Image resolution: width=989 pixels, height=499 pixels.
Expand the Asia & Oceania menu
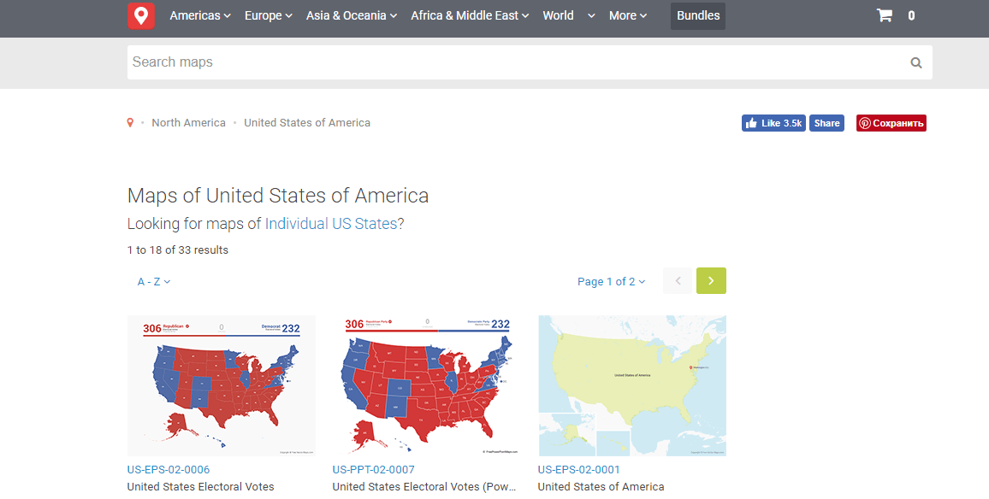pos(352,15)
